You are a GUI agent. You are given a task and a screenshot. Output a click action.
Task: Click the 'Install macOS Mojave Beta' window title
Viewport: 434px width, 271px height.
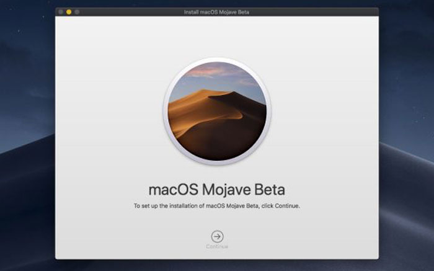click(x=217, y=12)
